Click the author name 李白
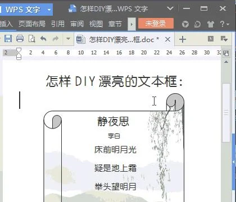236x202 pixels. (114, 136)
